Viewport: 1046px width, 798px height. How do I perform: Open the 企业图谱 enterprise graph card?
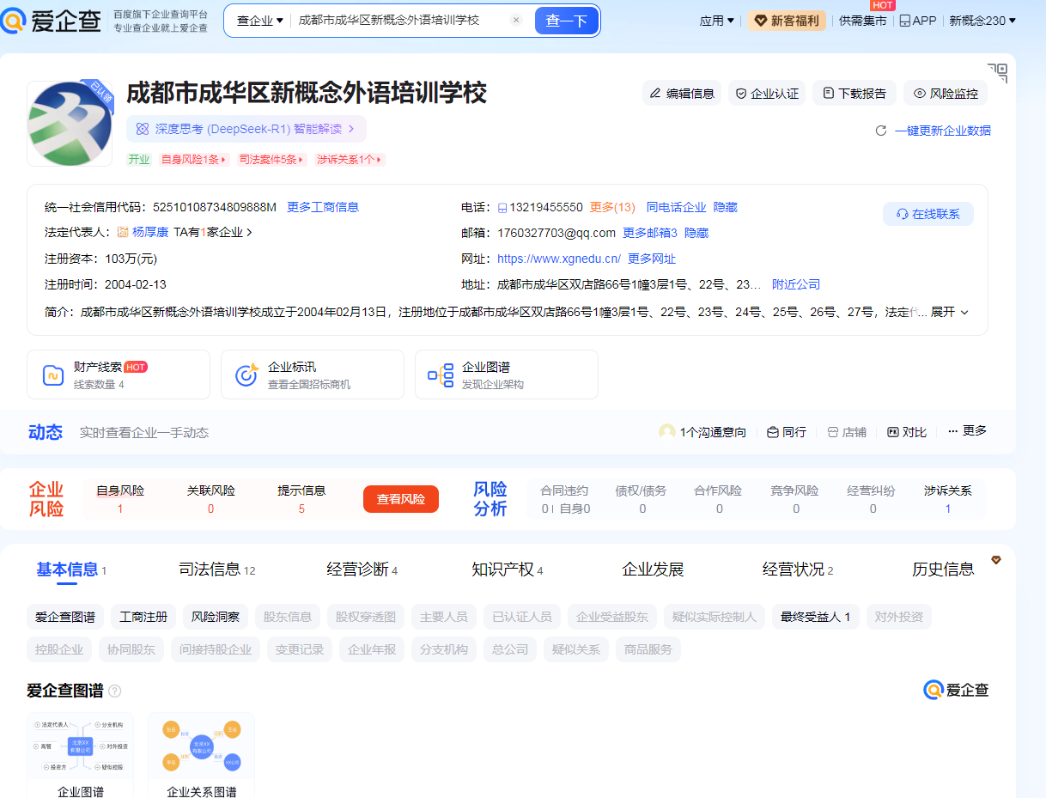(x=506, y=375)
